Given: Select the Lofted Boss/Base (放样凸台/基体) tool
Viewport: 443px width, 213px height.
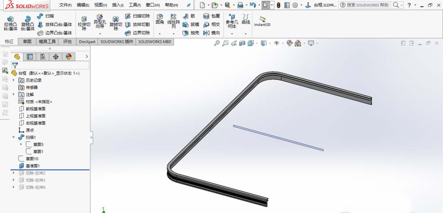Looking at the screenshot, I should [55, 25].
